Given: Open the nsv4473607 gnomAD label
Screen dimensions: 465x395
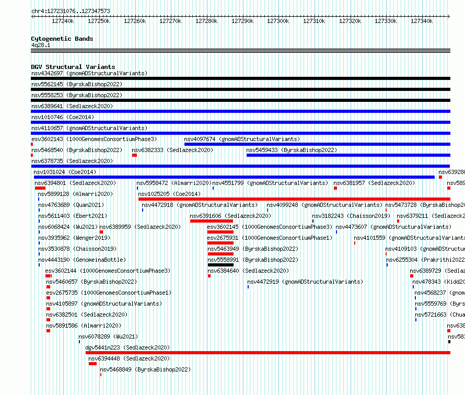Looking at the screenshot, I should coord(393,227).
